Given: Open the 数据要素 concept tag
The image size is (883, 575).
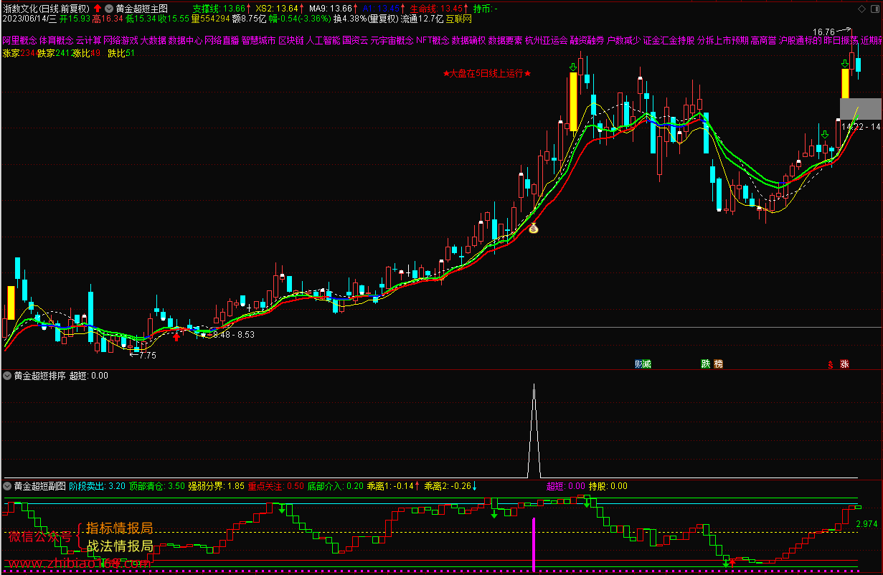Looking at the screenshot, I should point(505,40).
